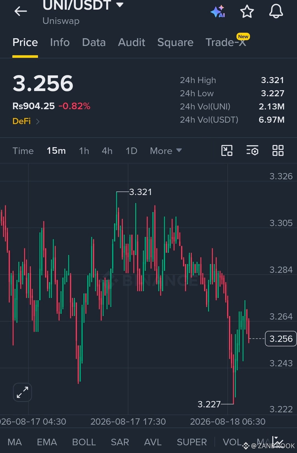This screenshot has width=297, height=453.
Task: Switch to the Data tab
Action: point(94,42)
